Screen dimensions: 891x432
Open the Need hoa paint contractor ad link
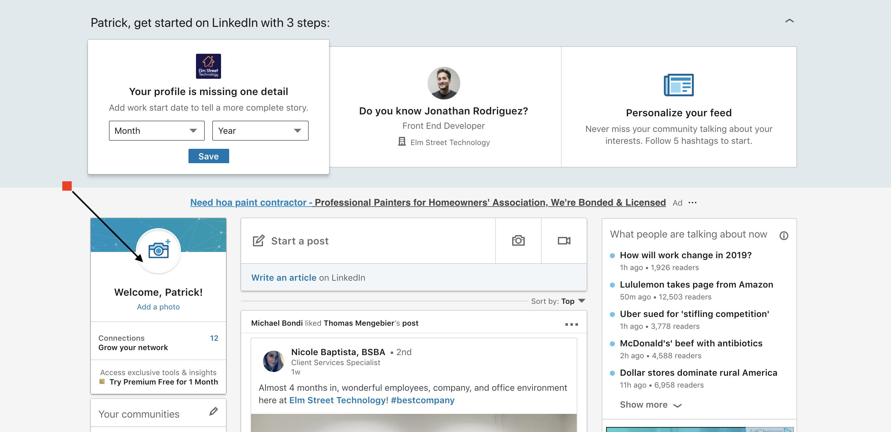428,202
